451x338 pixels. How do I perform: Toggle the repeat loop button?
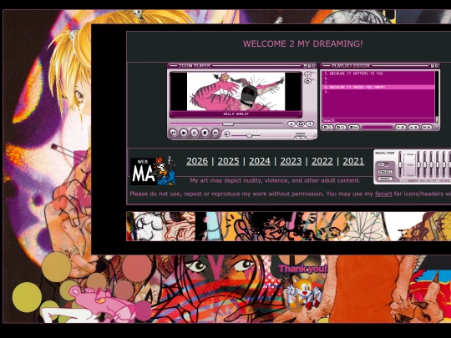301,124
